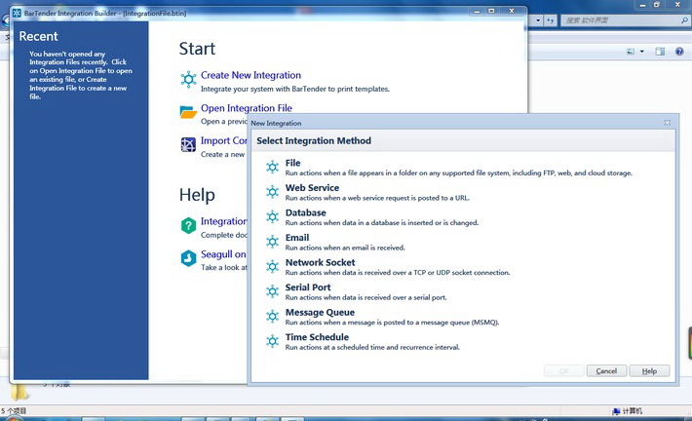Image resolution: width=692 pixels, height=421 pixels.
Task: Open the Create New Integration link
Action: click(250, 75)
